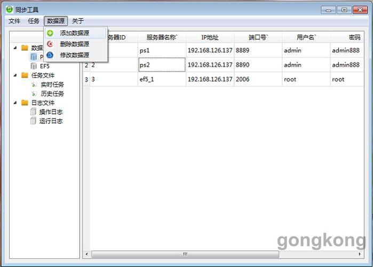373x267 pixels.
Task: Click the horizontal scrollbar thumb
Action: tap(185, 254)
